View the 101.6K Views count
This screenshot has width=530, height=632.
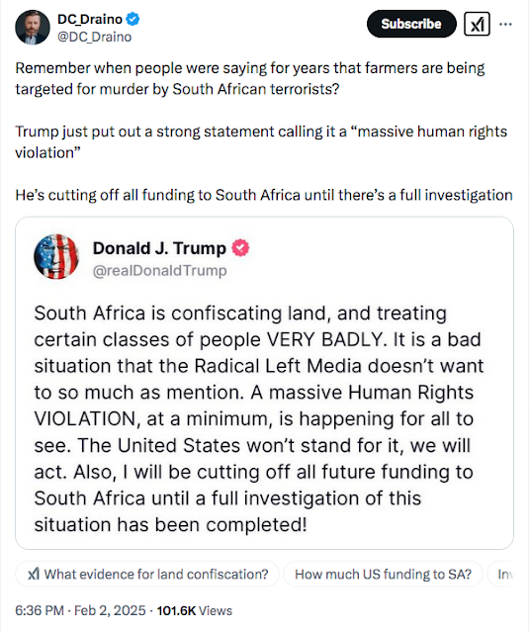pos(194,610)
